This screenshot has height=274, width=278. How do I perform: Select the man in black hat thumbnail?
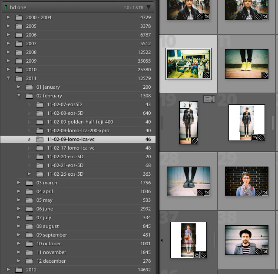247,240
